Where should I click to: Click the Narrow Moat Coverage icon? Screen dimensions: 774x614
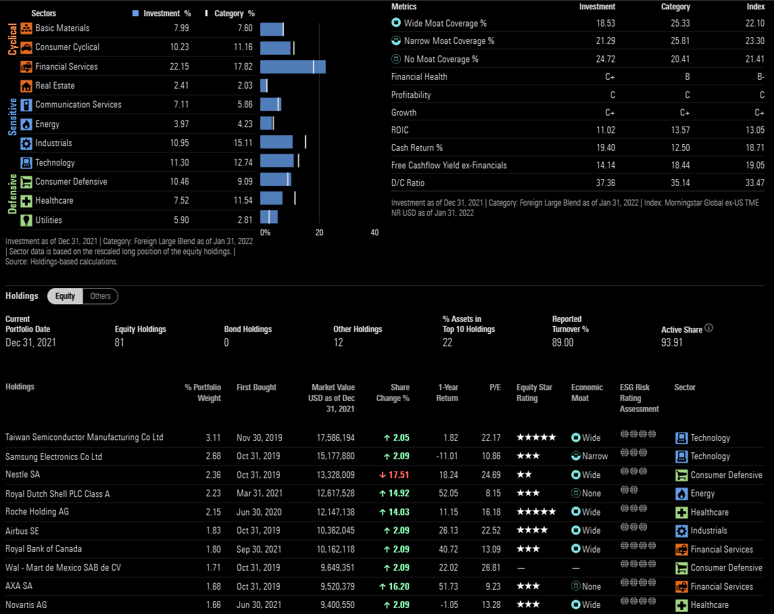coord(396,41)
